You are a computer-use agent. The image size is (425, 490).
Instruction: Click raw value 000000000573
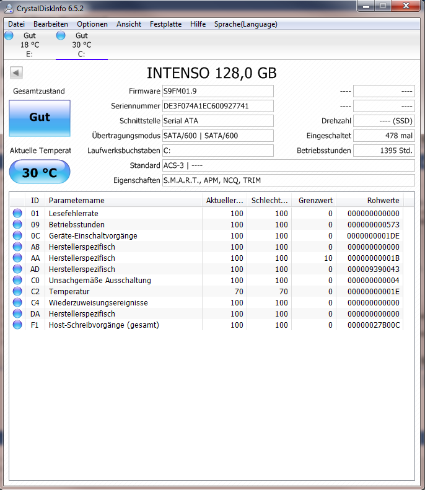374,225
